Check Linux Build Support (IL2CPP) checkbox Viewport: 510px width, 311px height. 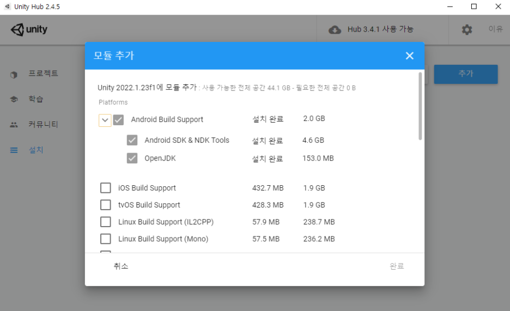pos(105,222)
